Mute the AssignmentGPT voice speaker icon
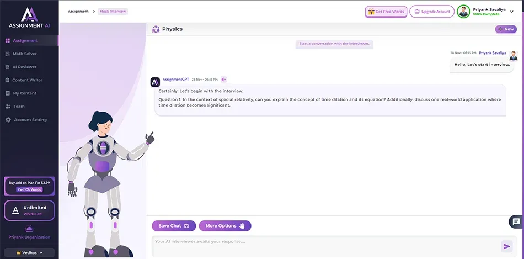 [x=223, y=80]
